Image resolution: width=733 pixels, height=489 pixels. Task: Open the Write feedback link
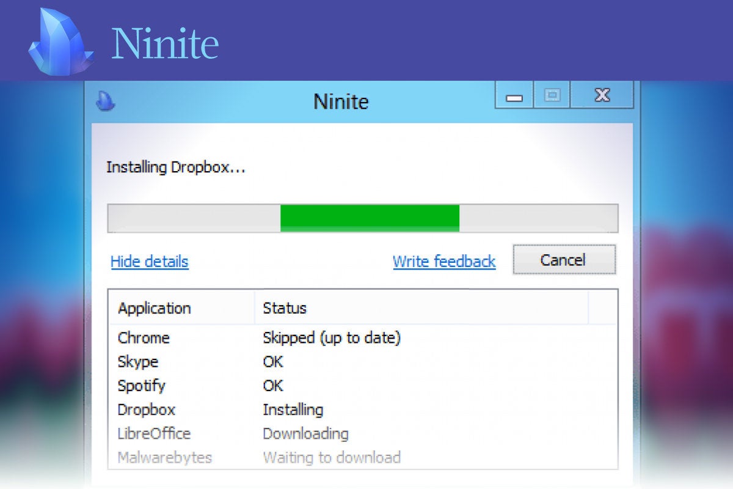(x=444, y=262)
